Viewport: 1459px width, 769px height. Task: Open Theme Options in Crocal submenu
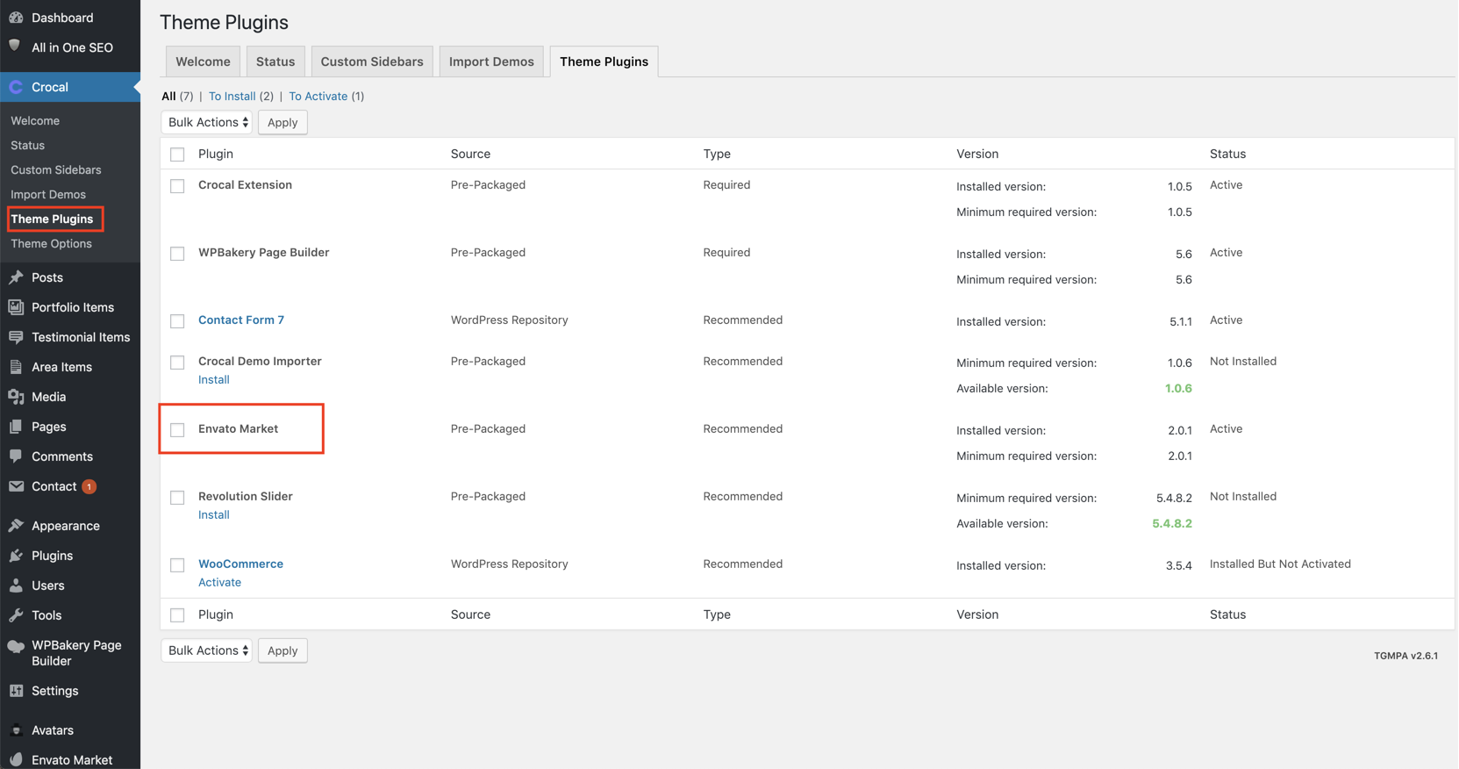point(51,243)
